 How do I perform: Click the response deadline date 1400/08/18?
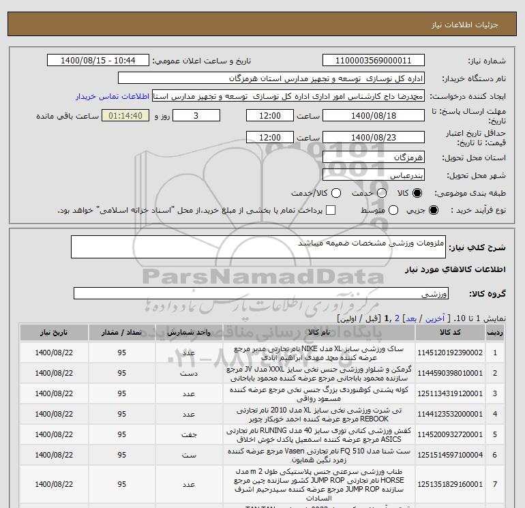374,116
